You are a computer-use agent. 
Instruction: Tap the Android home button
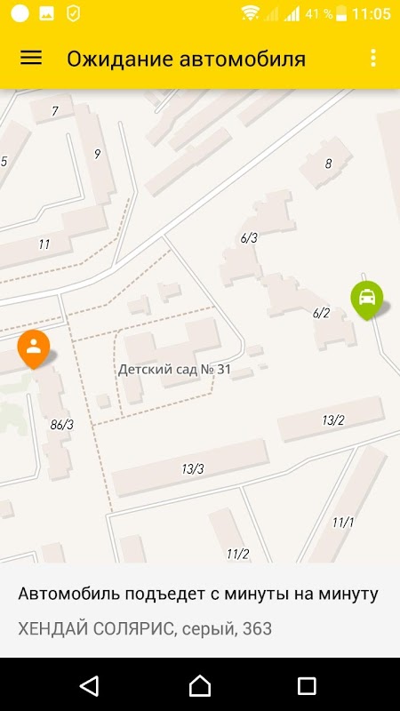[x=200, y=685]
